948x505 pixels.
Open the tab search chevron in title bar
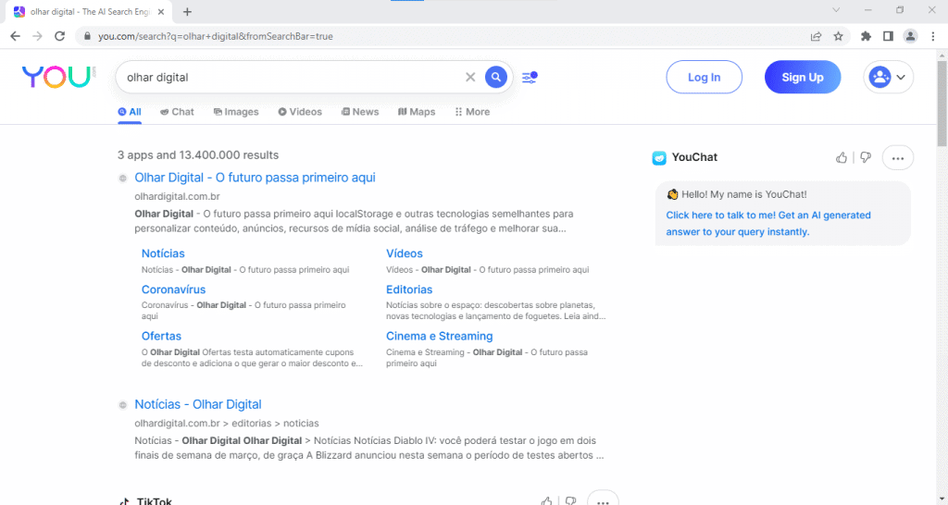tap(836, 9)
